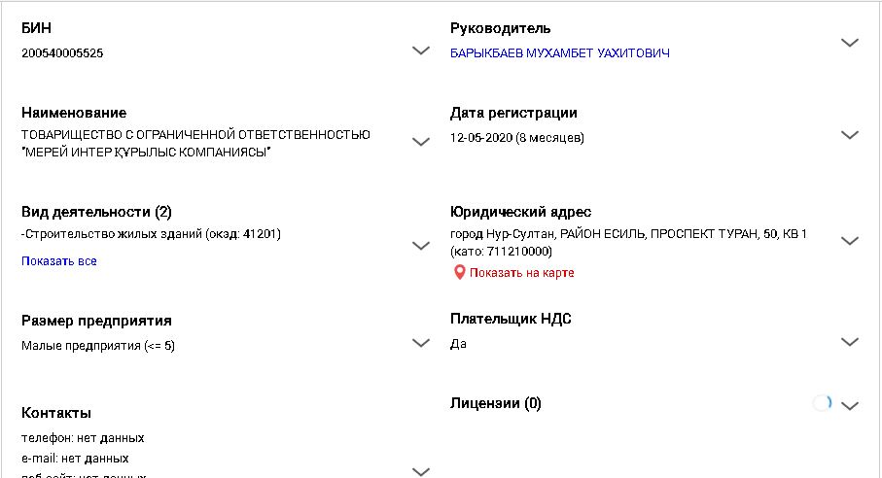882x478 pixels.
Task: Click Показать все activities link
Action: 59,261
